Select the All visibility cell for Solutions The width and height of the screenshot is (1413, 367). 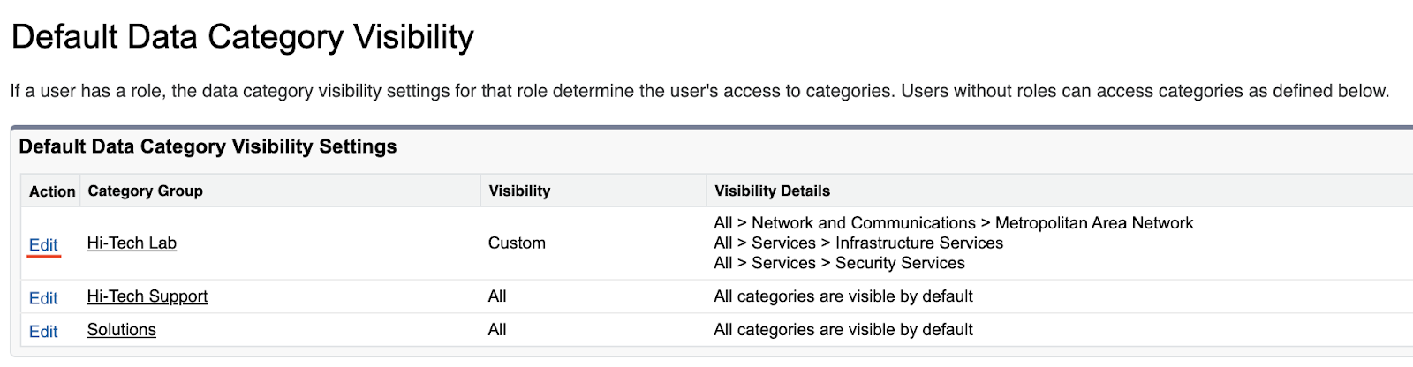tap(497, 330)
